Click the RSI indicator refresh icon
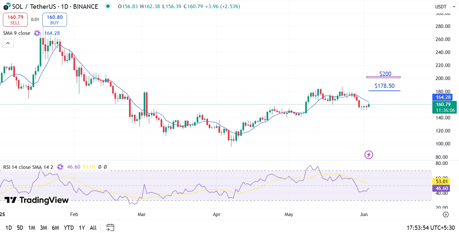The width and height of the screenshot is (459, 233). (60, 167)
